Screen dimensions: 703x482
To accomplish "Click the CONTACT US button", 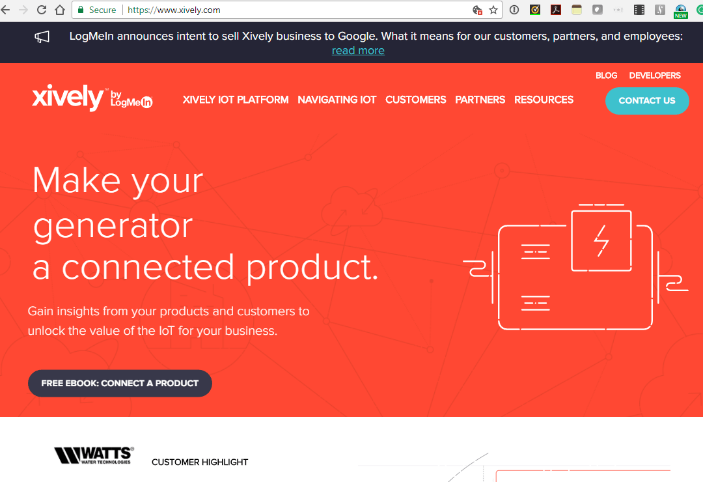I will [x=646, y=101].
